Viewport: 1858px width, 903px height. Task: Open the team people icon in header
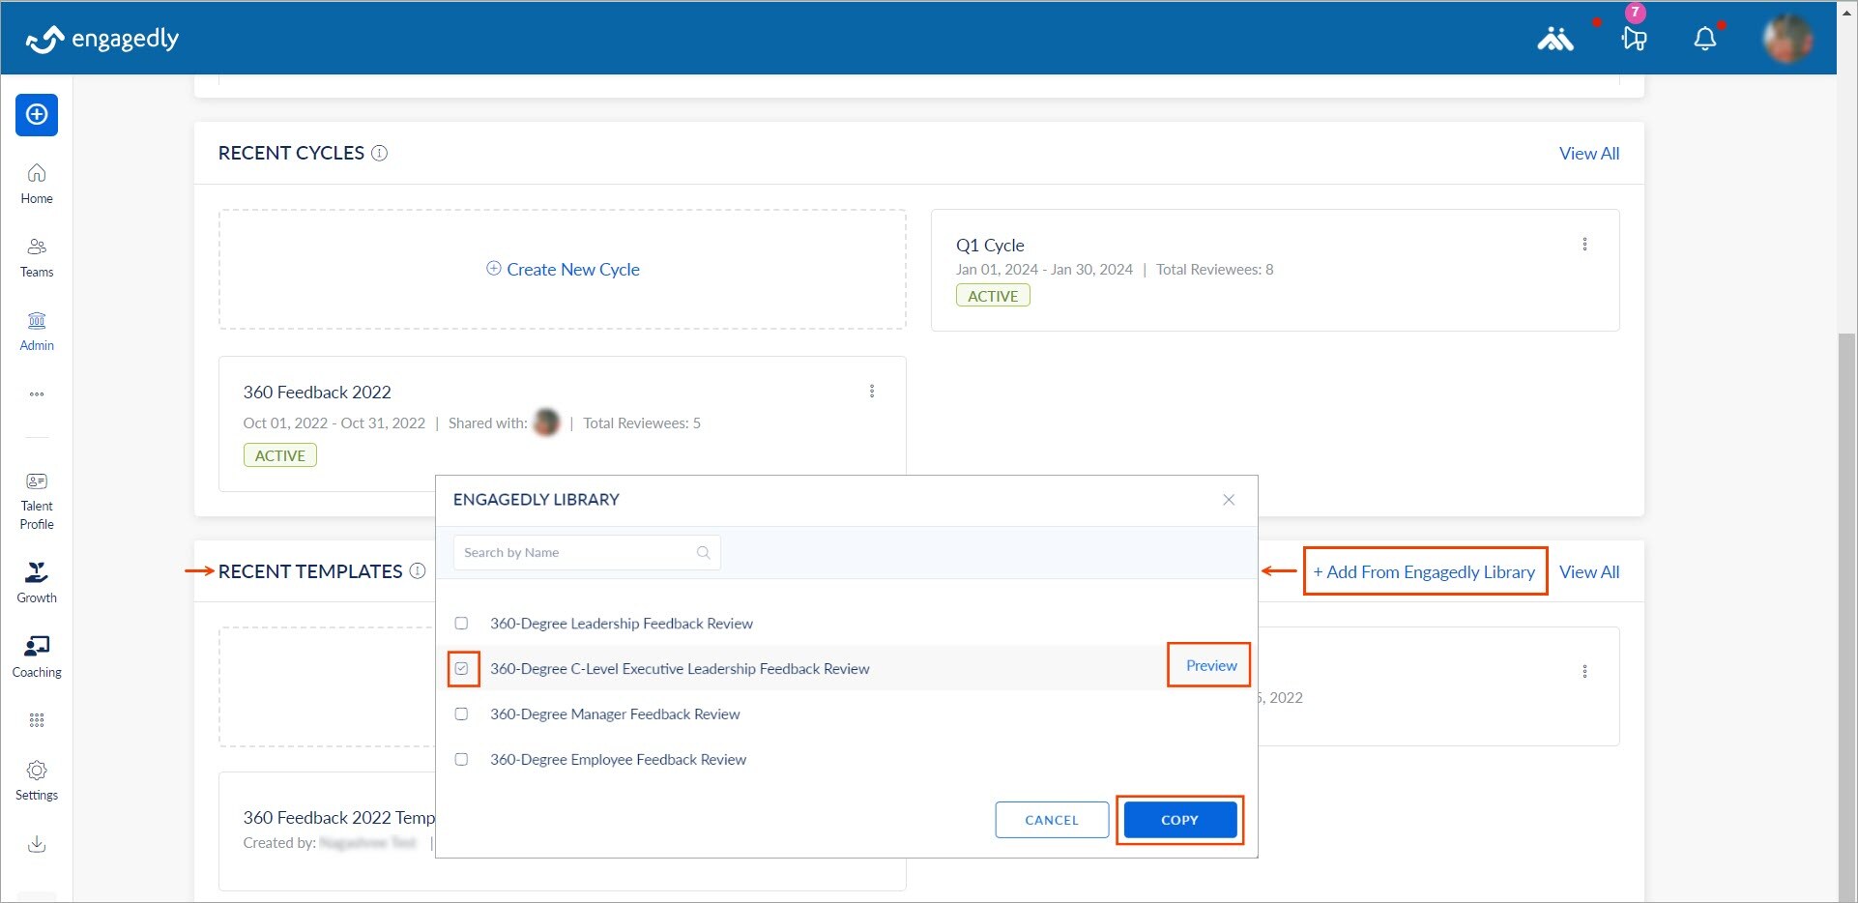point(1555,39)
